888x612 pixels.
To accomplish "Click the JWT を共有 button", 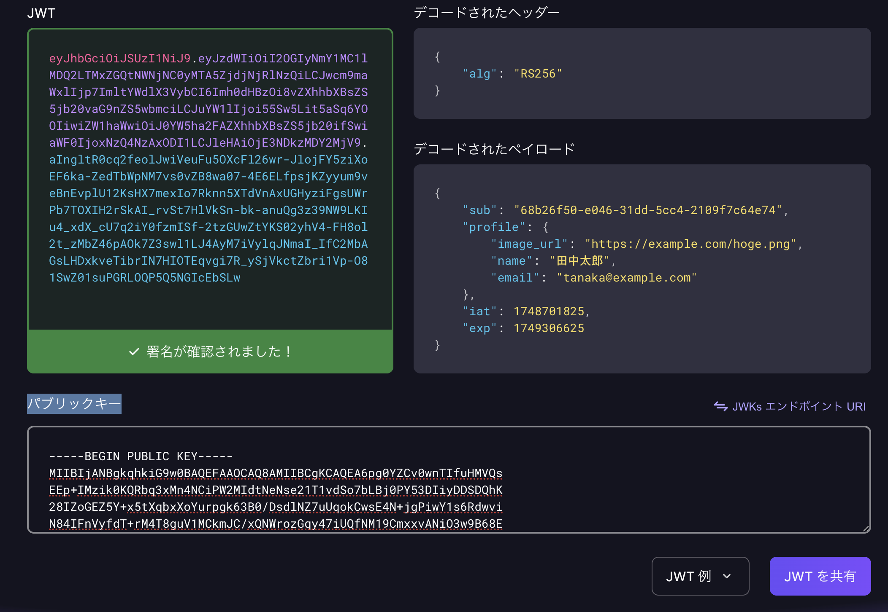I will [x=820, y=576].
